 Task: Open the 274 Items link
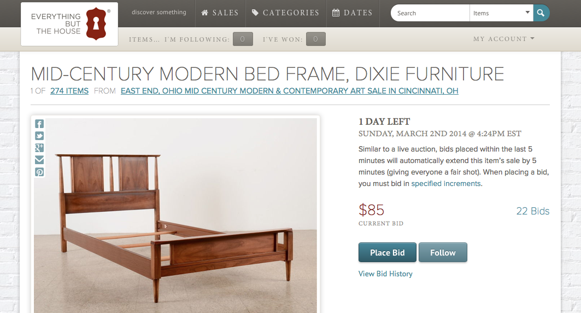pyautogui.click(x=69, y=91)
